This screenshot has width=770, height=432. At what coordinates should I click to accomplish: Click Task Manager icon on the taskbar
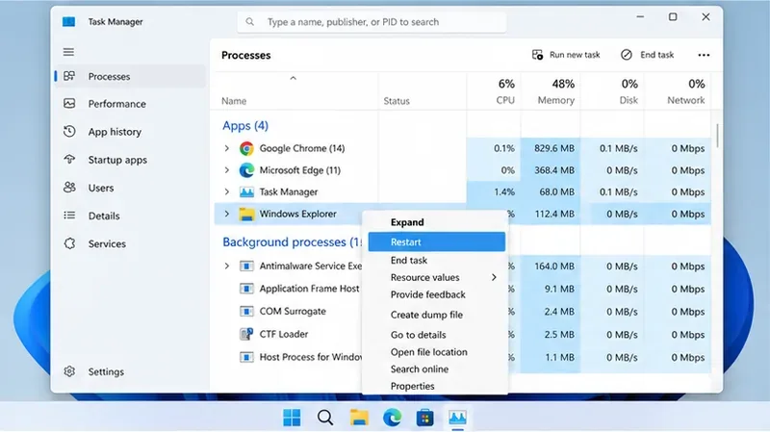(458, 418)
